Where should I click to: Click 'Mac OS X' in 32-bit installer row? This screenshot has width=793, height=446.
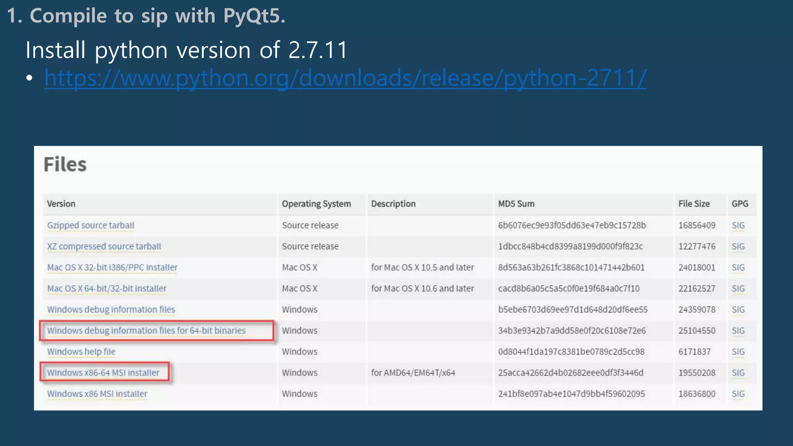pos(300,268)
